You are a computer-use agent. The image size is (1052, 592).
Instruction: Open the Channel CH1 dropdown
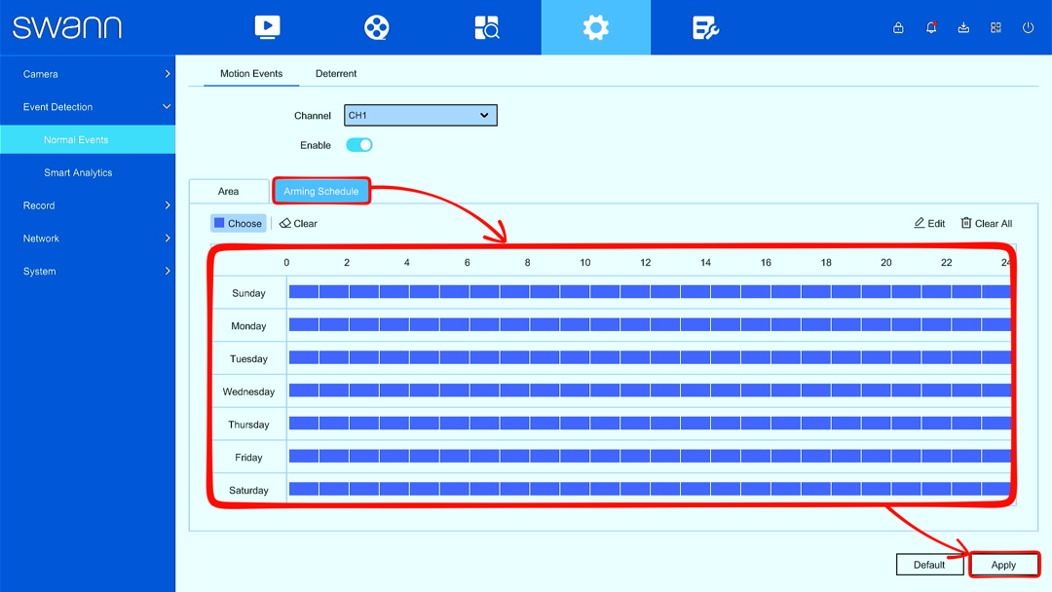pyautogui.click(x=421, y=115)
